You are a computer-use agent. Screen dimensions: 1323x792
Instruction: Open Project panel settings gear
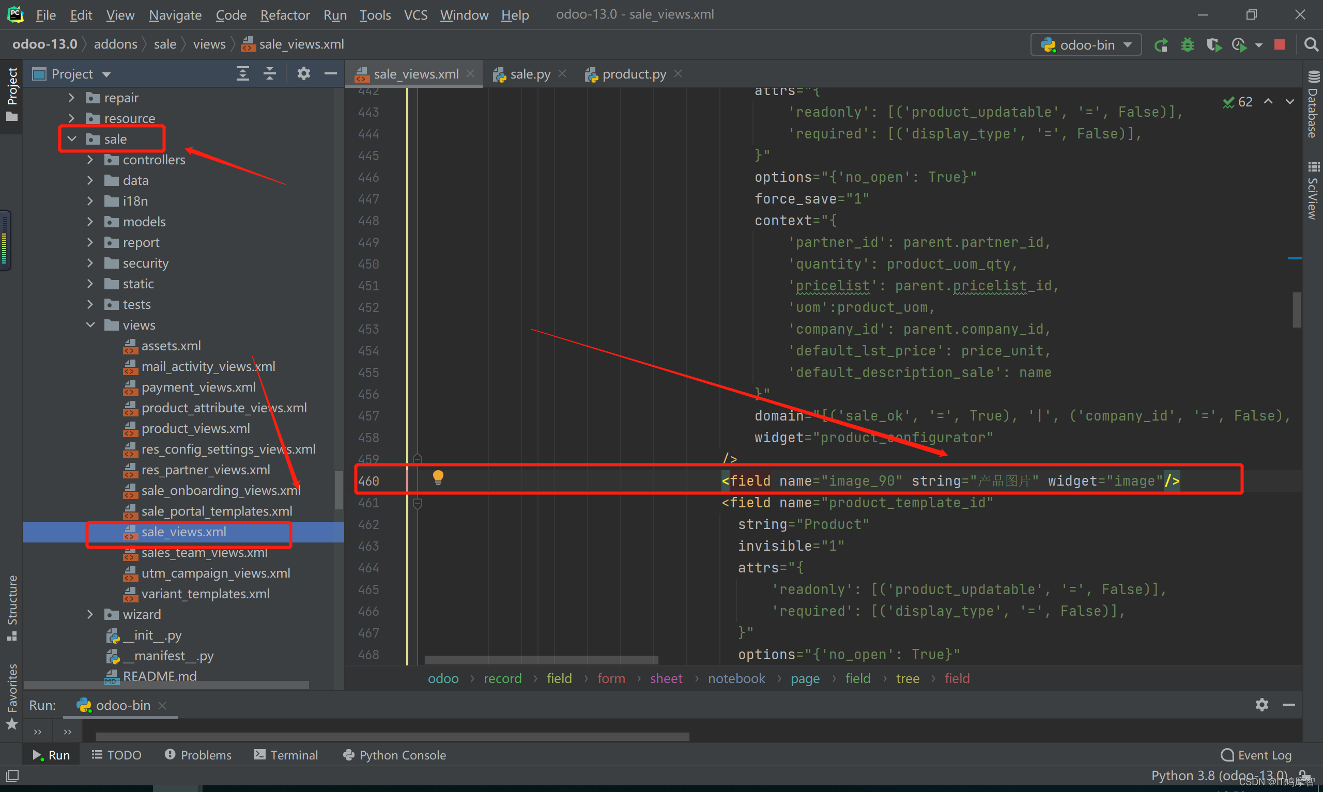304,74
